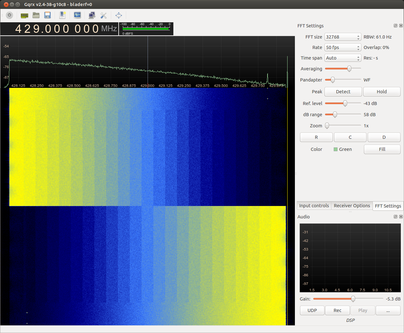The height and width of the screenshot is (333, 404).
Task: Toggle Fill under the FFT trace
Action: pos(382,149)
